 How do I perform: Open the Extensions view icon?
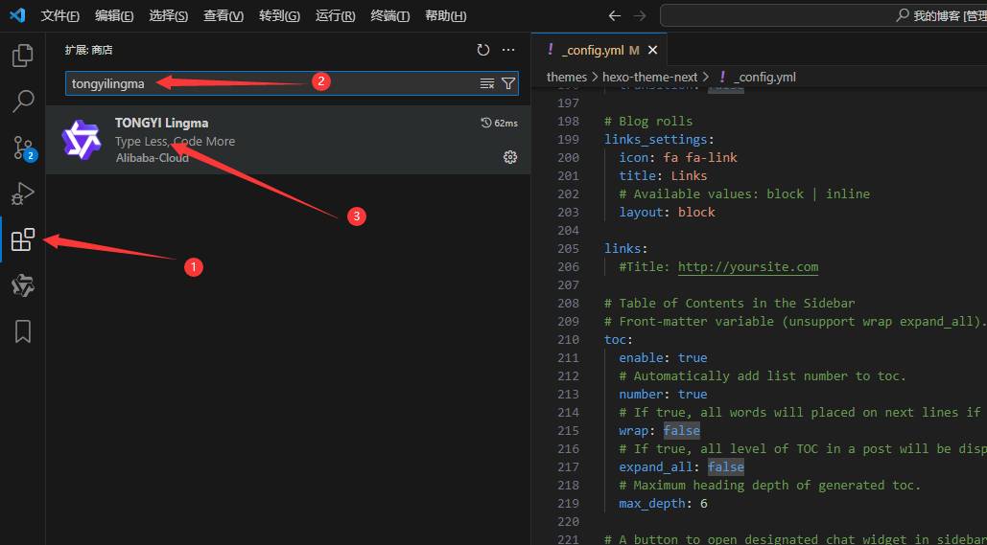23,239
